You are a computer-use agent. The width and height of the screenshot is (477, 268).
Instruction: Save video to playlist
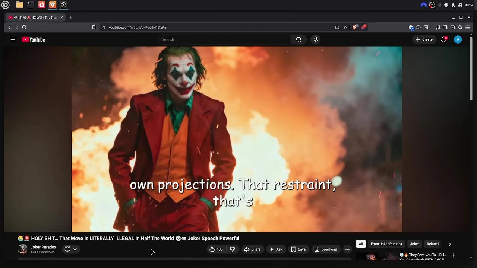[298, 249]
